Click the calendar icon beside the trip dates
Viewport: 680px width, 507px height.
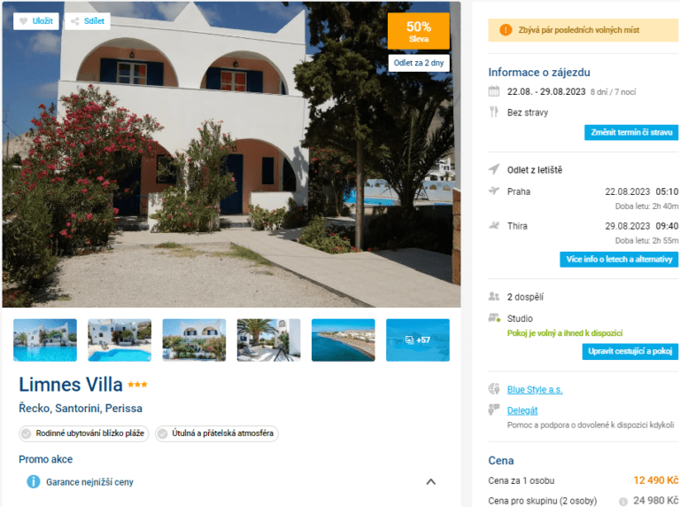pos(494,91)
